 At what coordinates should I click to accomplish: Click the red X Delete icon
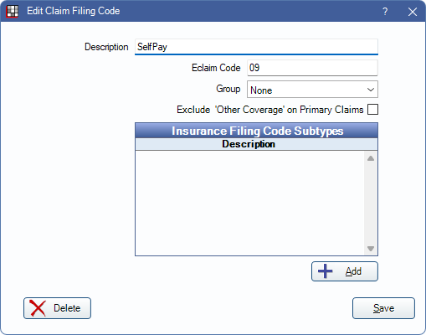38,308
